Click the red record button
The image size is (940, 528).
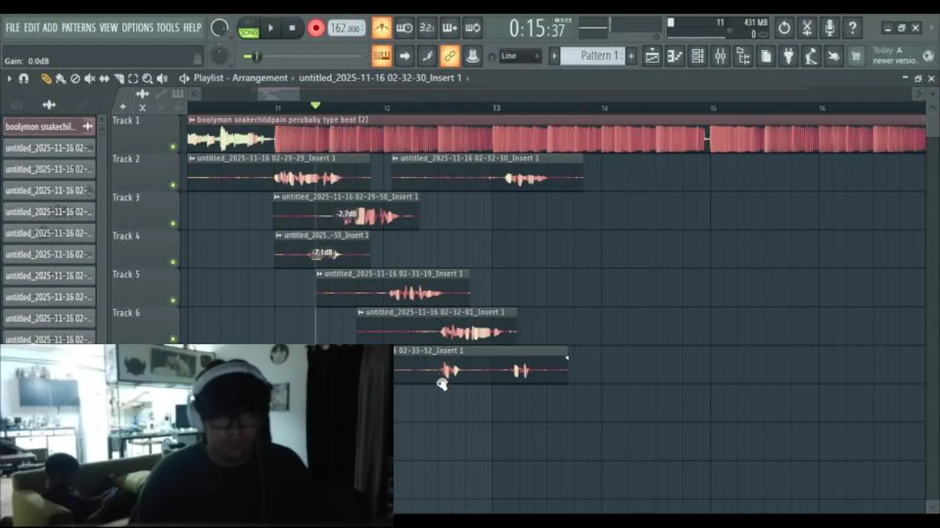tap(316, 28)
